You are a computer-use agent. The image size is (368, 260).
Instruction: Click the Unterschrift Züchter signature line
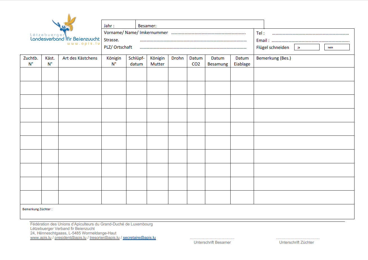point(298,238)
